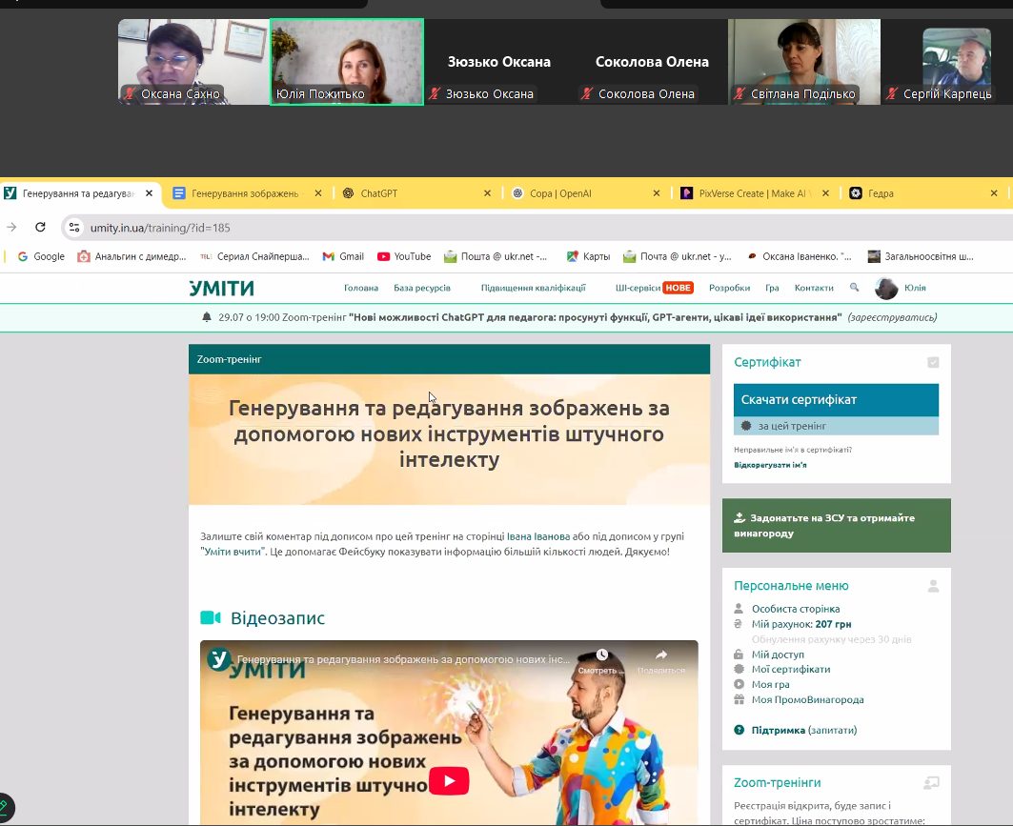Play the embedded YouTube video

pos(449,781)
